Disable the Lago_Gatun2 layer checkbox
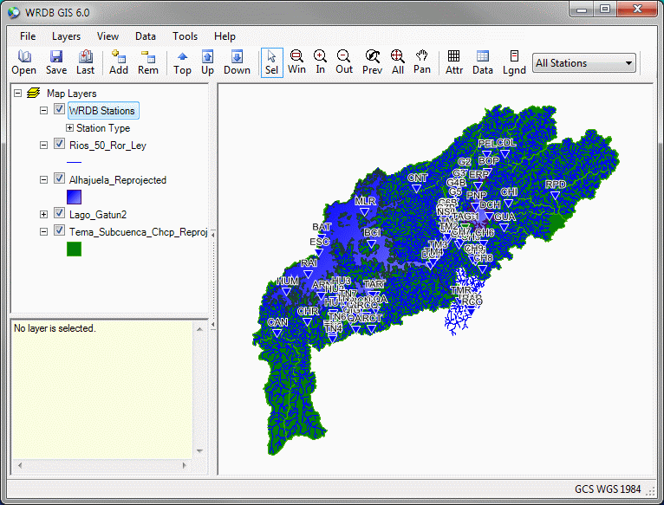The width and height of the screenshot is (664, 505). (x=59, y=214)
